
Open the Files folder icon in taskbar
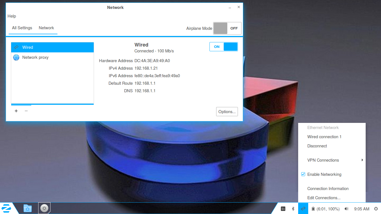pos(28,208)
